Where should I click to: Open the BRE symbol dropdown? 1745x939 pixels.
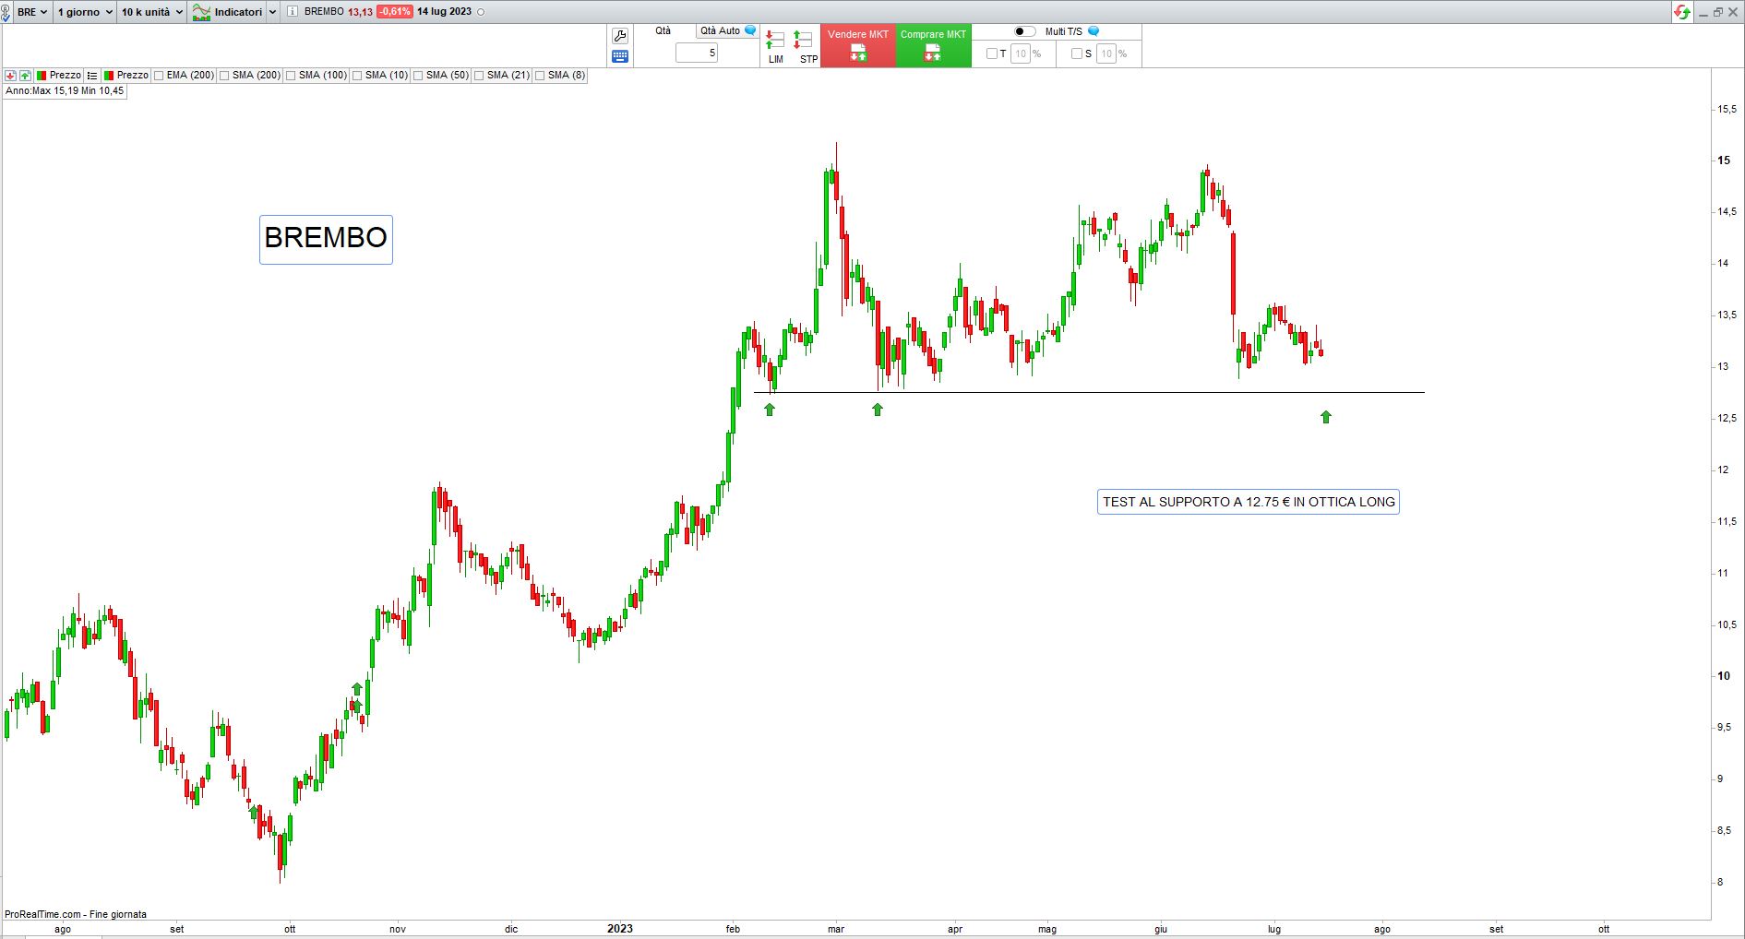click(x=31, y=12)
